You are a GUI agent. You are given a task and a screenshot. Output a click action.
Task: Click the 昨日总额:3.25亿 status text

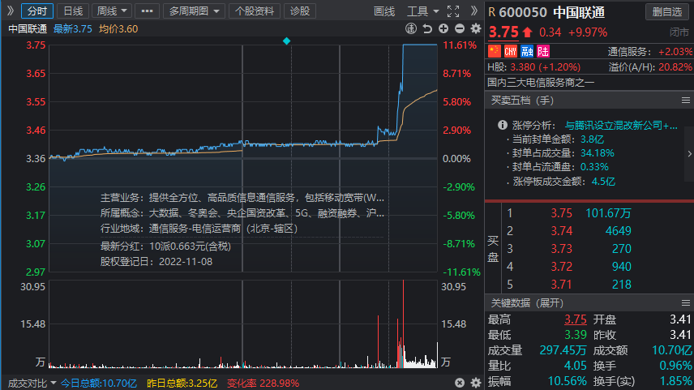tap(182, 384)
